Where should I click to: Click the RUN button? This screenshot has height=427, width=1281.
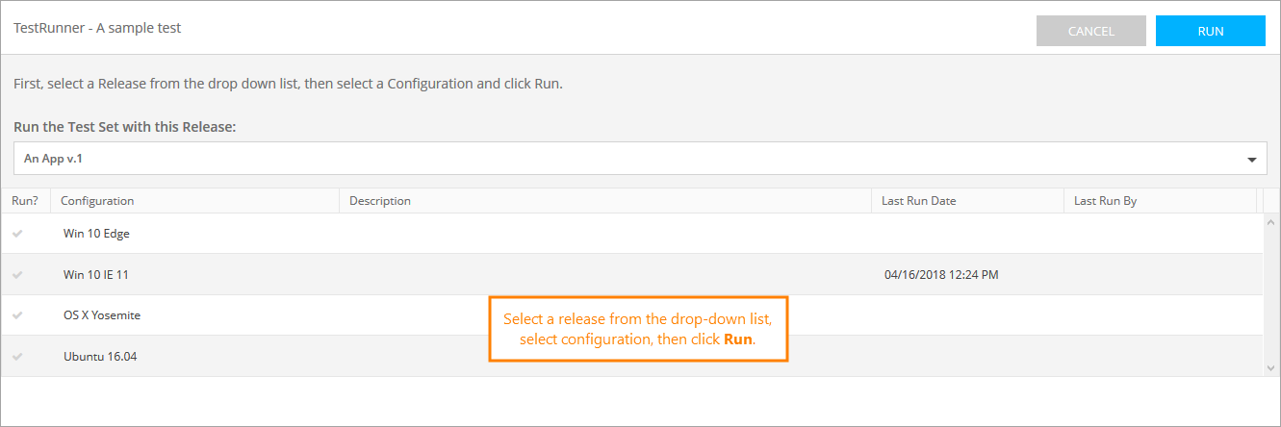tap(1210, 31)
